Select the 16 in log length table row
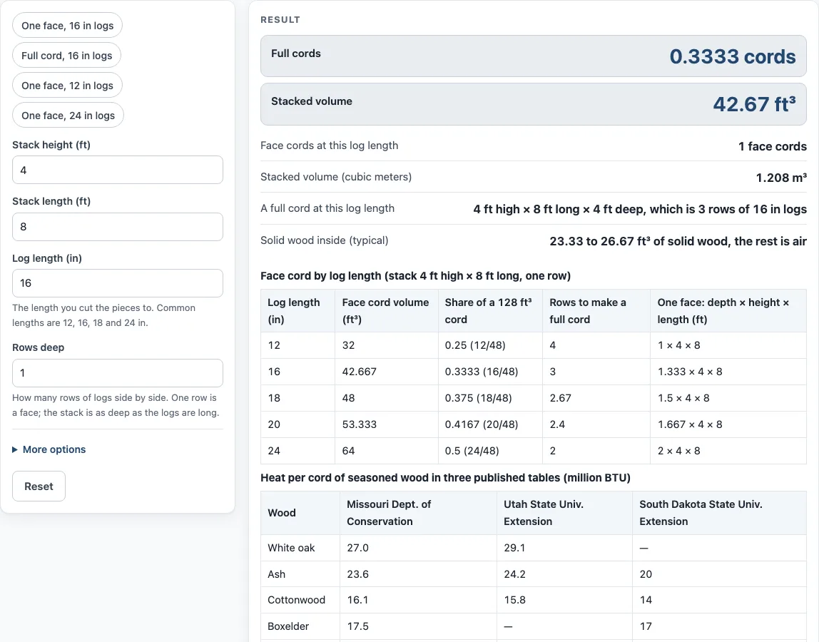Viewport: 819px width, 642px height. 534,372
